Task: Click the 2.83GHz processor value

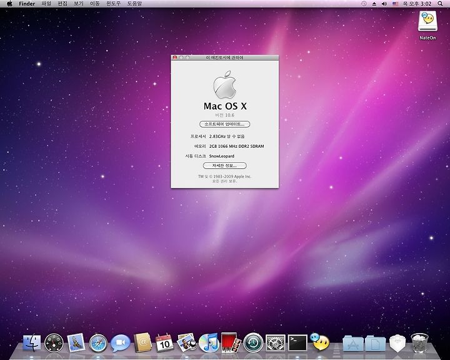Action: point(227,136)
